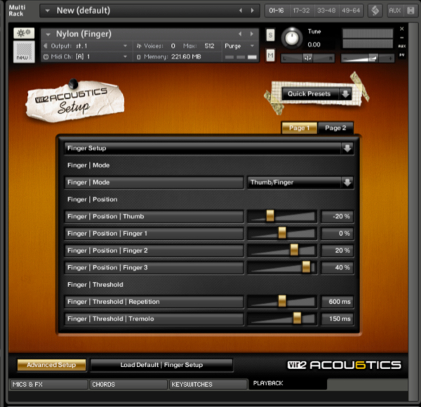Adjust the Threshold Tremolo slider
The height and width of the screenshot is (407, 421).
(297, 319)
